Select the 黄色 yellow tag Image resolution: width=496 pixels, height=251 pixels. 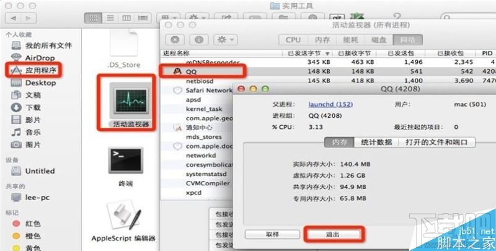pos(27,248)
